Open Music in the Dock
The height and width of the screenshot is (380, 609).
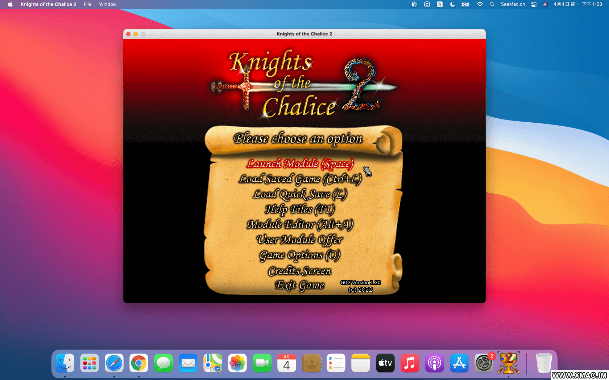pyautogui.click(x=410, y=363)
